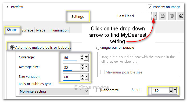Toggle the Randomize checkbox
The height and width of the screenshot is (102, 187).
tap(98, 90)
